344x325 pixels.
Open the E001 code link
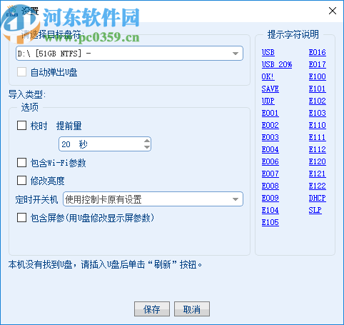270,113
